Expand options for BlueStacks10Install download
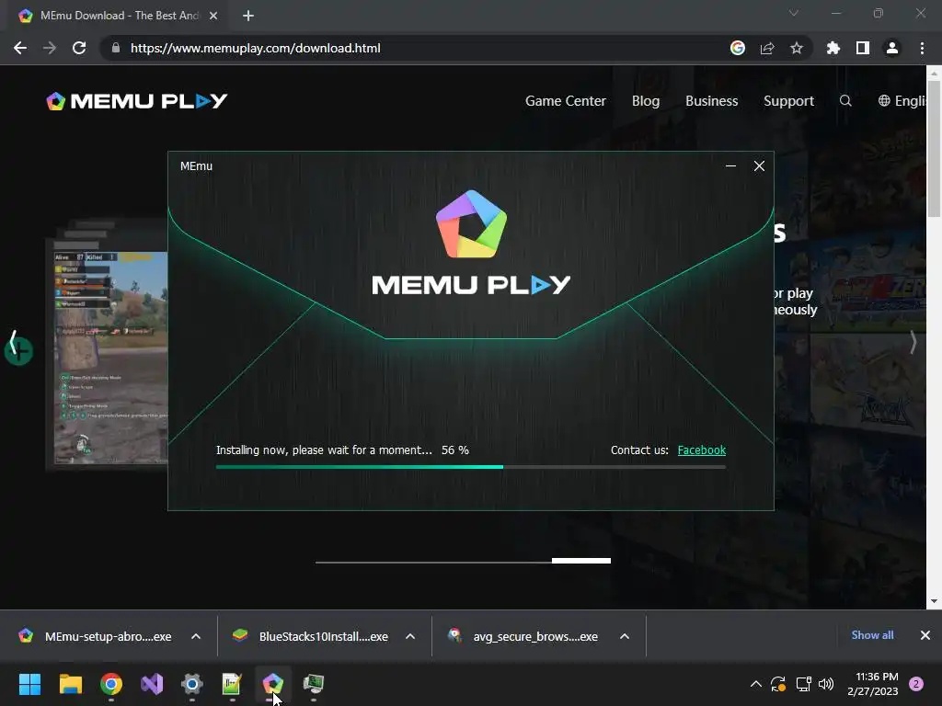942x706 pixels. tap(410, 636)
